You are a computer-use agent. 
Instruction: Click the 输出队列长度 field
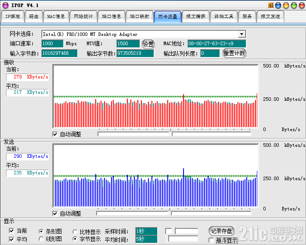210,53
